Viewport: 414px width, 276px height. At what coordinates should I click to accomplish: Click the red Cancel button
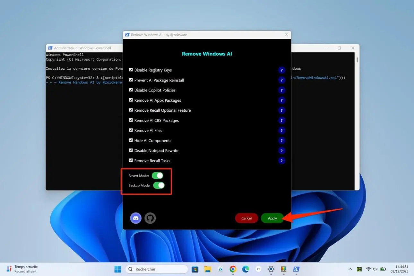tap(246, 218)
